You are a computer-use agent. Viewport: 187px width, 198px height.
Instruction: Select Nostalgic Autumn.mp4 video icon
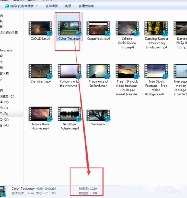click(x=70, y=114)
